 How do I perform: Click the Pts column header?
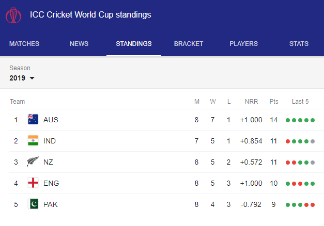pos(274,102)
